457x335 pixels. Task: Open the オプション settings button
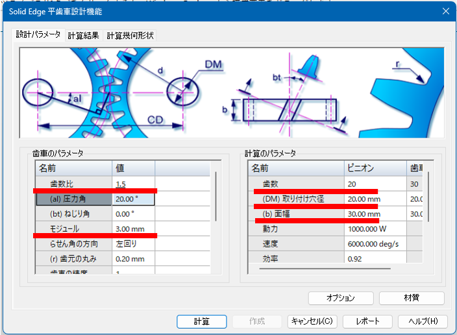[340, 298]
